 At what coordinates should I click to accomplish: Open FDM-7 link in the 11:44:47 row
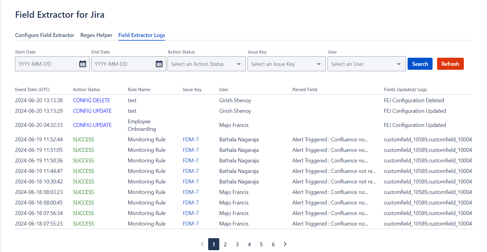tap(191, 171)
